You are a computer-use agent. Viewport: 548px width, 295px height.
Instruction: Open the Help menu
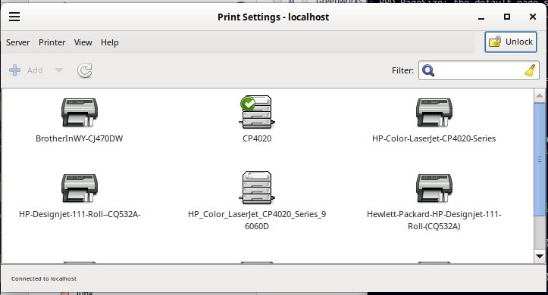[110, 42]
